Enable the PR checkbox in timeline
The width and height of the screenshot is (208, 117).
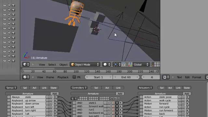coord(74,77)
